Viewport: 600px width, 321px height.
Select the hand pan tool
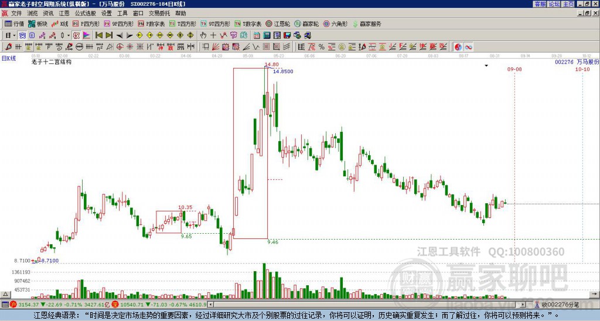pyautogui.click(x=203, y=36)
